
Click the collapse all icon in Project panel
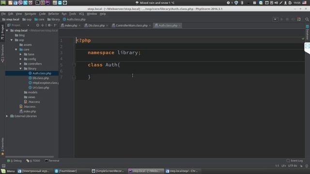click(43, 25)
